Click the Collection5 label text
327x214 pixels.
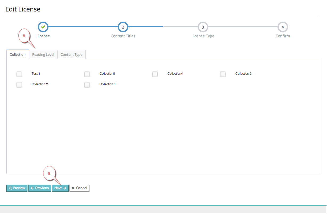click(107, 74)
